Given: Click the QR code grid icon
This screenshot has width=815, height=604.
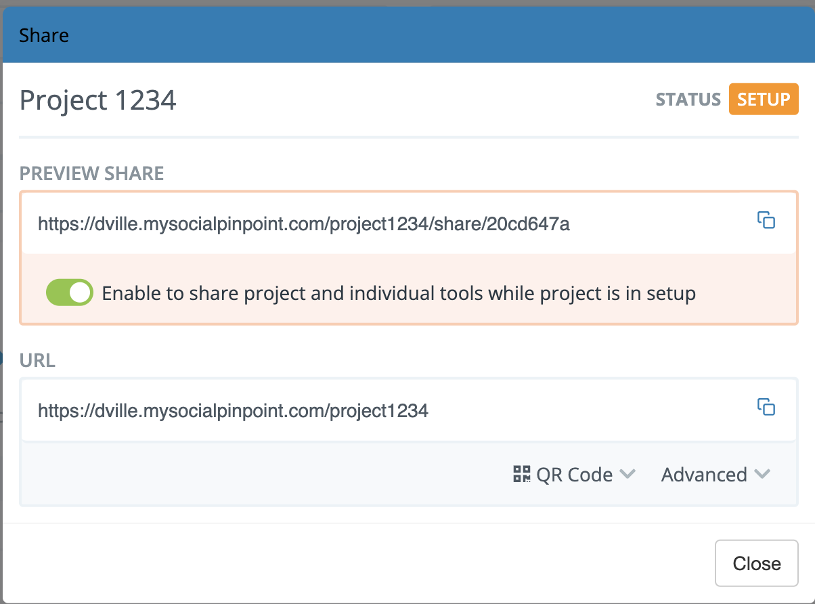Looking at the screenshot, I should tap(521, 474).
